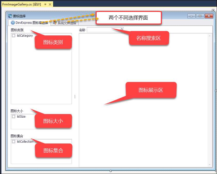This screenshot has width=217, height=174.
Task: Select the 图标类别 label
Action: click(17, 30)
